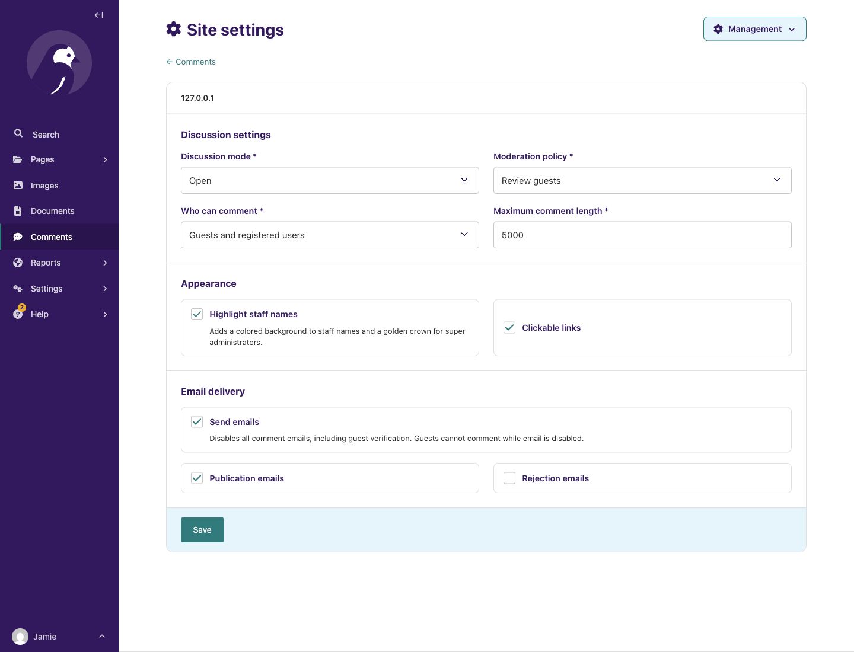Open the Discussion mode dropdown
The height and width of the screenshot is (652, 854).
pos(330,180)
